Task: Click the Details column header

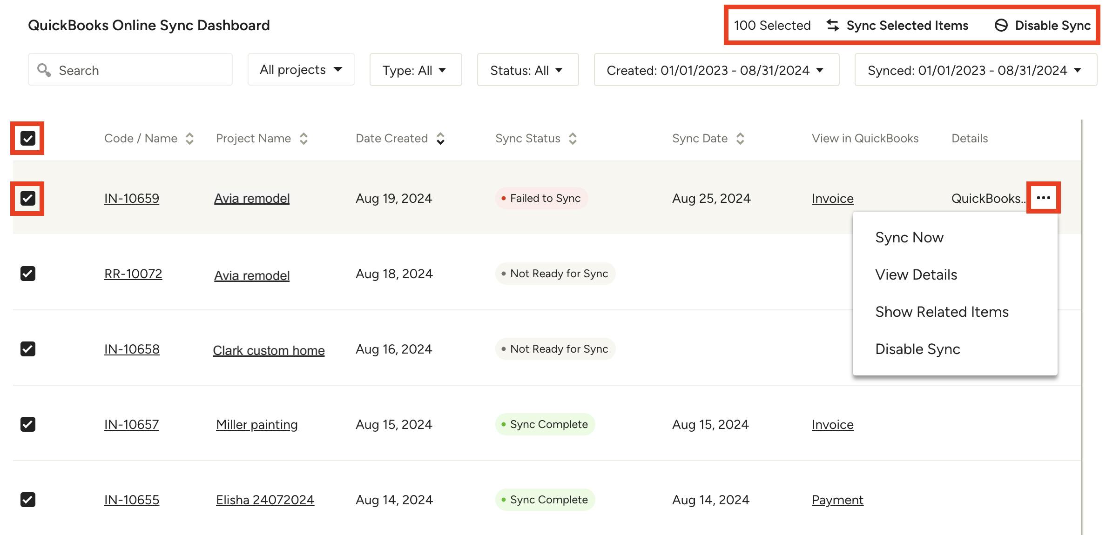Action: 970,138
